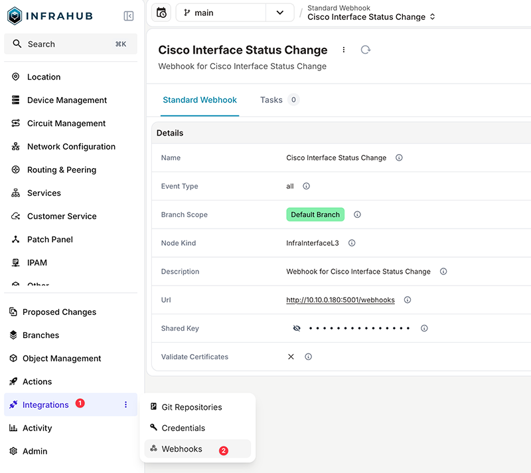Open the Webhooks integration panel

tap(180, 448)
